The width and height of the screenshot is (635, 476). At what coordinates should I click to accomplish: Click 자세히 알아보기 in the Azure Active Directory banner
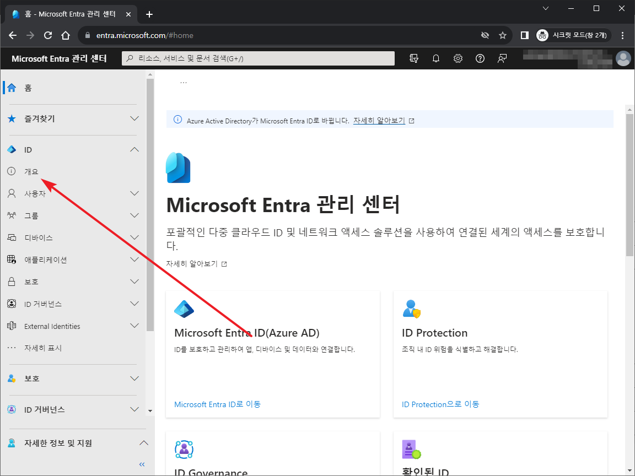coord(379,121)
